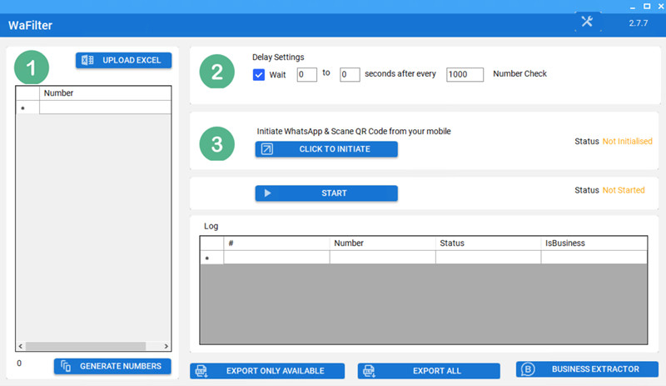Maximize the WaFilter window
This screenshot has width=666, height=386.
(647, 6)
